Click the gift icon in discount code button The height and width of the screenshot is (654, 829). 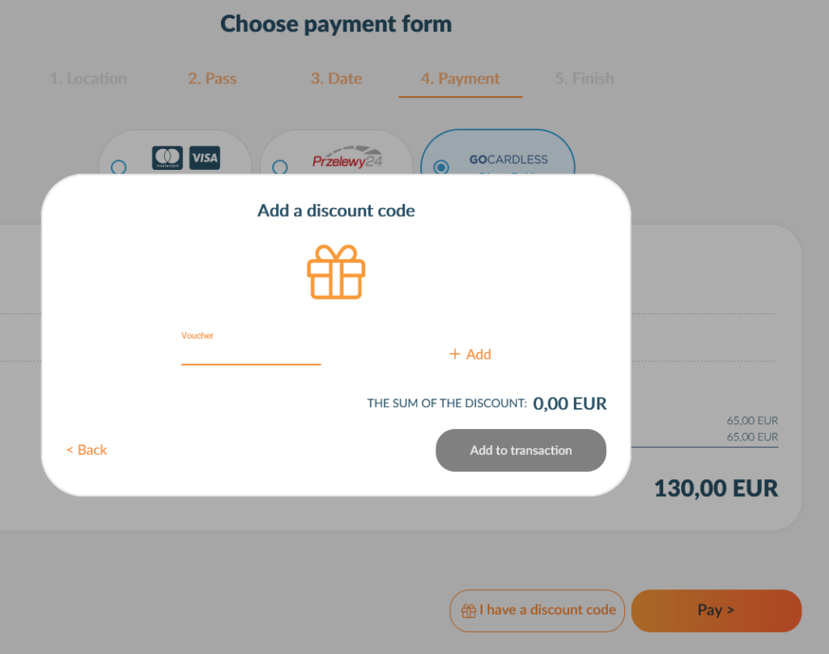pos(469,610)
